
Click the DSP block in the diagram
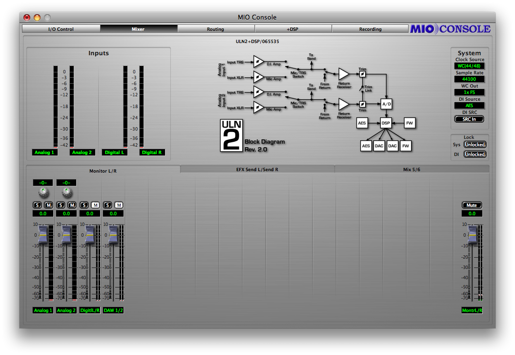click(386, 123)
